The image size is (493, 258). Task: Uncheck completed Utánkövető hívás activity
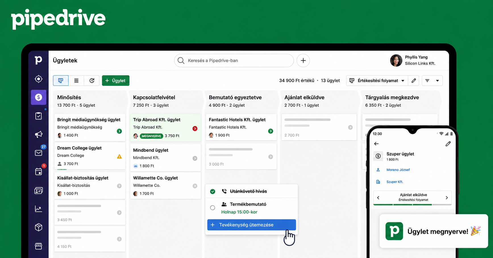[x=213, y=191]
